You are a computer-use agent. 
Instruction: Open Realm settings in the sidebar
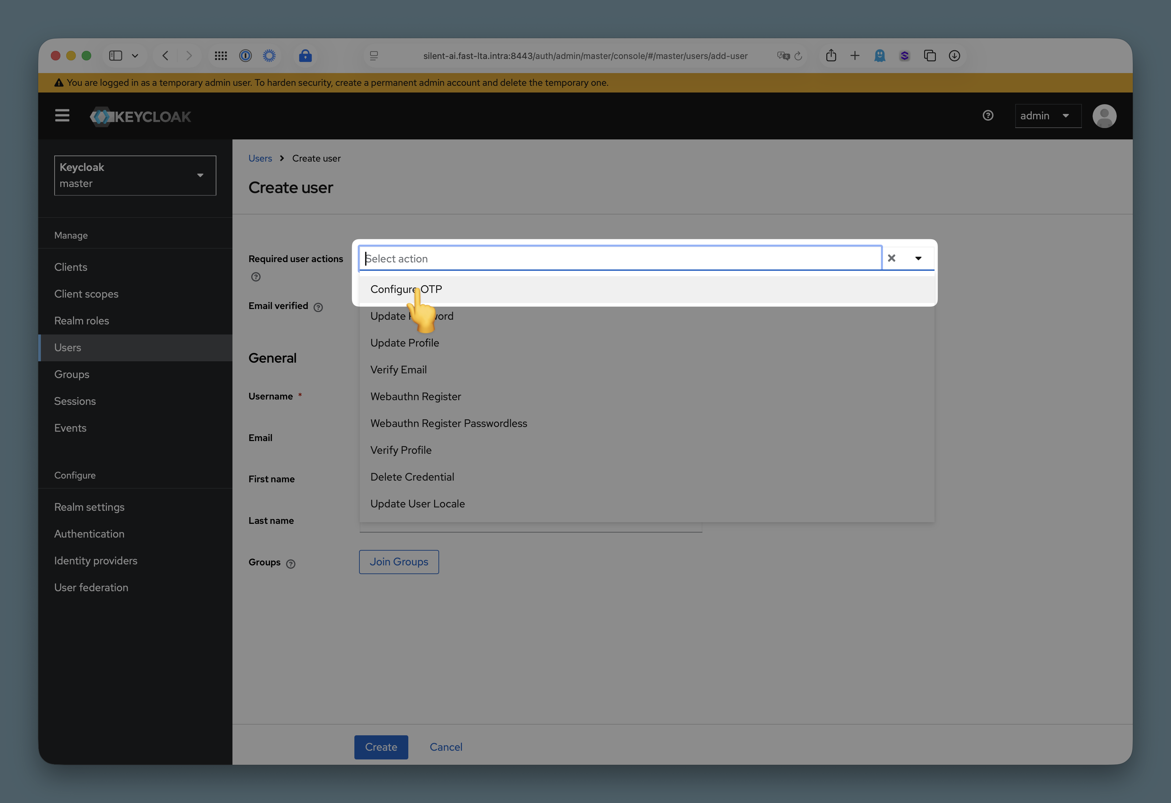pyautogui.click(x=89, y=507)
